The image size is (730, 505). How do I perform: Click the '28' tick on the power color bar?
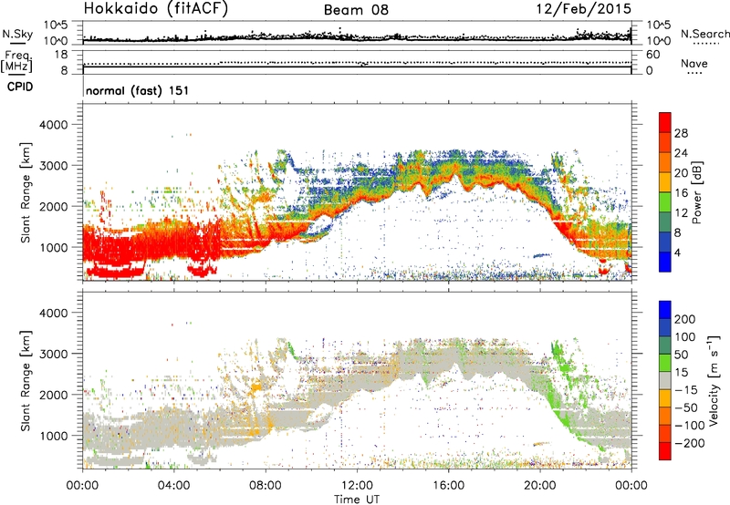(x=681, y=133)
